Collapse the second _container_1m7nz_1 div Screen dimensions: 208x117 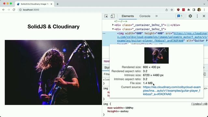[x=113, y=29]
